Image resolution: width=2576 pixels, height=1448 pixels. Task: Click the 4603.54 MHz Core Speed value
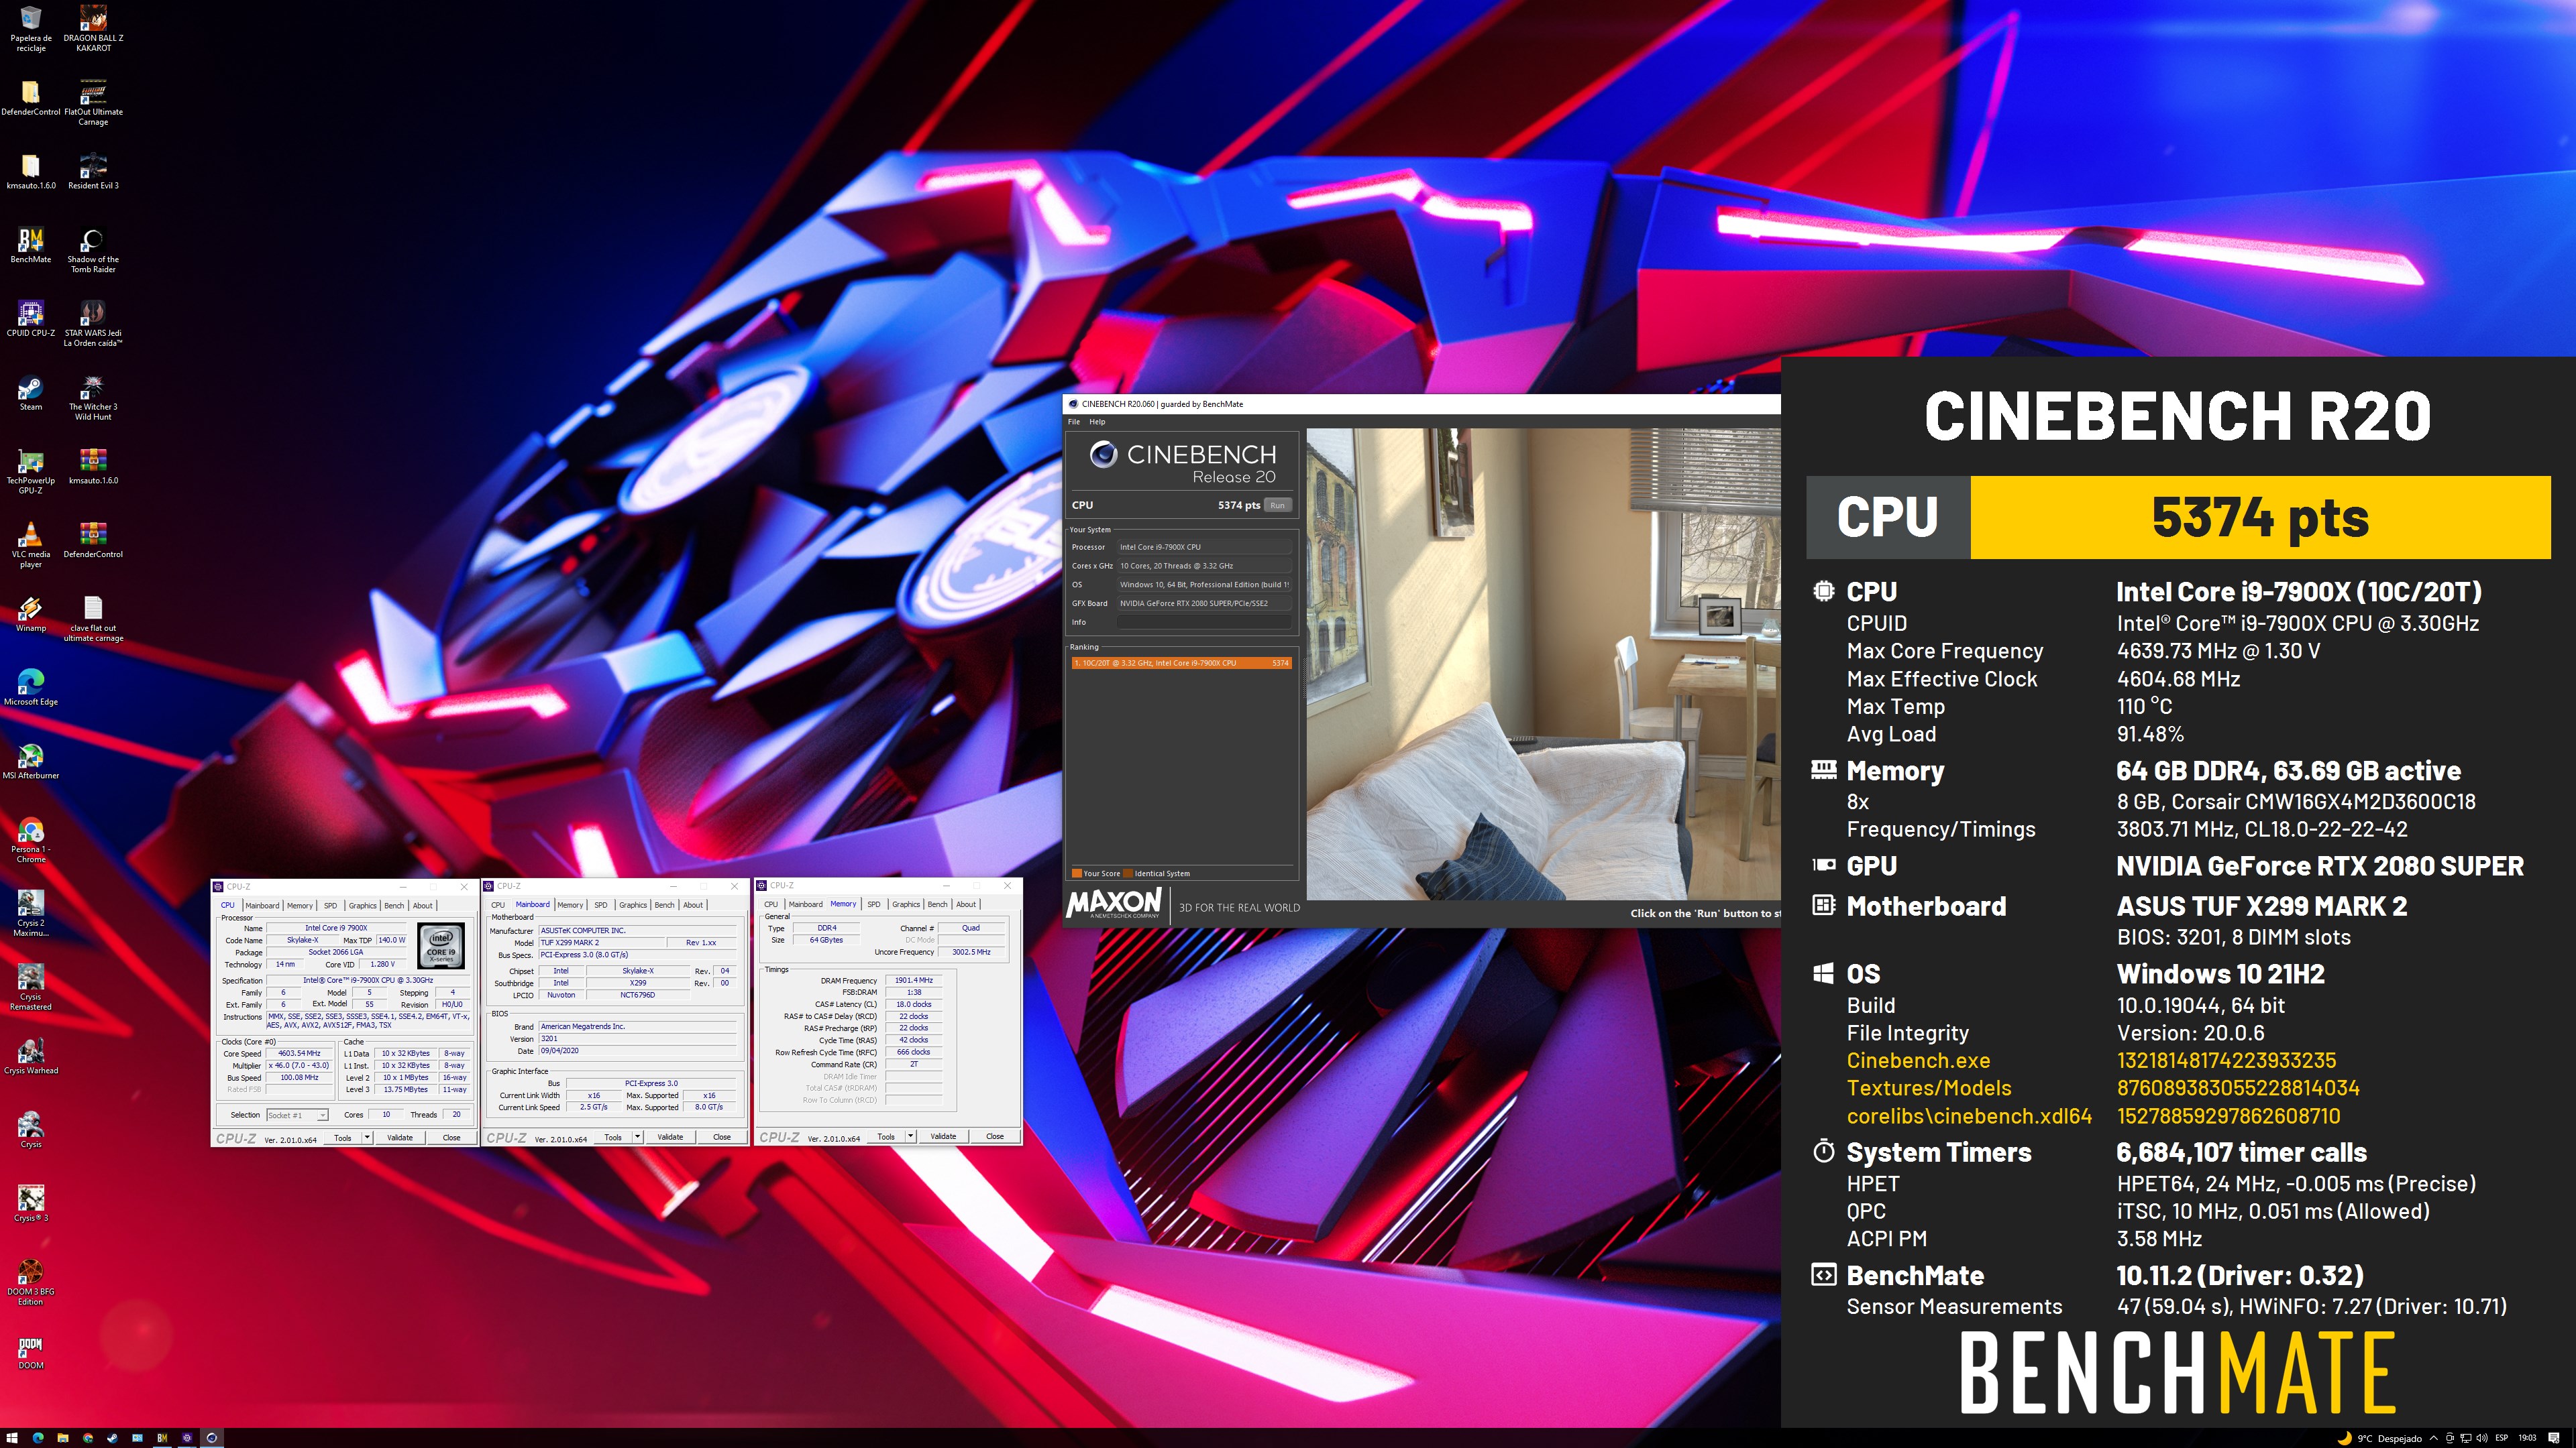click(300, 1053)
